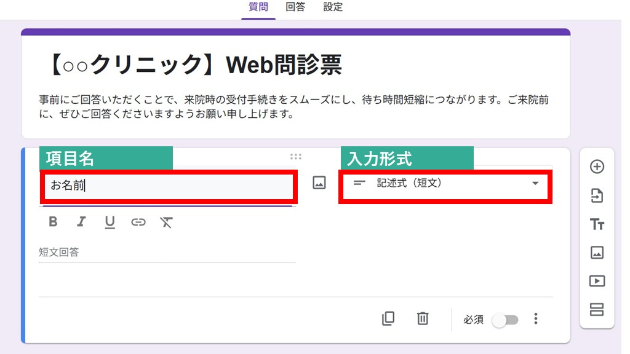
Task: Add an image from the right sidebar
Action: coord(596,253)
